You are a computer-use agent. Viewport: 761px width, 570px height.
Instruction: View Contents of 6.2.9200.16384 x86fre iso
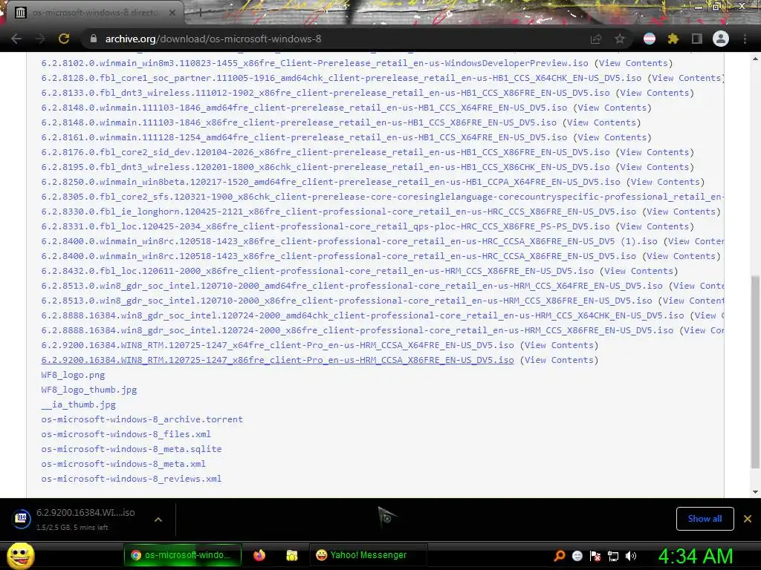(559, 360)
